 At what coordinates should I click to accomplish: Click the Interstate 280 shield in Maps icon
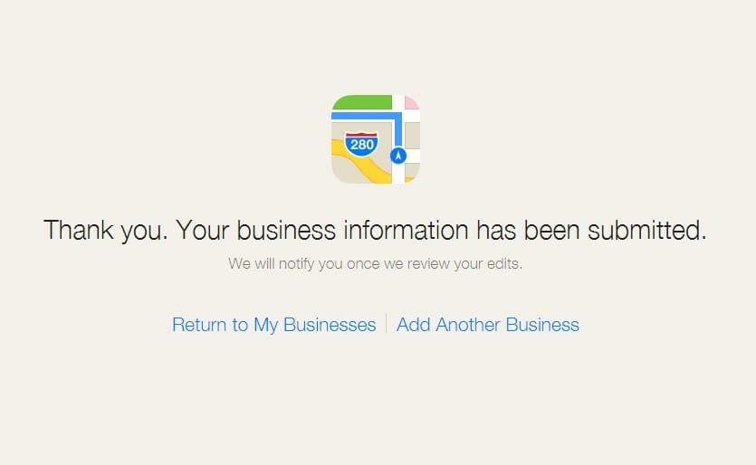361,144
